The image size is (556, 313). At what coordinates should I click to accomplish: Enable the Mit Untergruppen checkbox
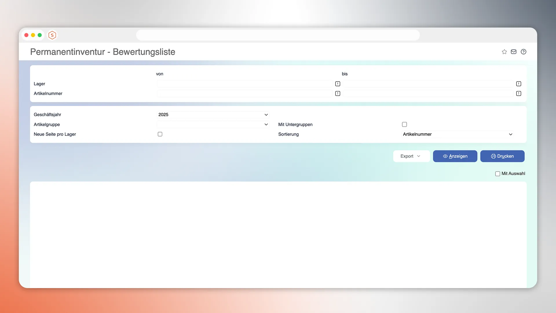coord(405,124)
